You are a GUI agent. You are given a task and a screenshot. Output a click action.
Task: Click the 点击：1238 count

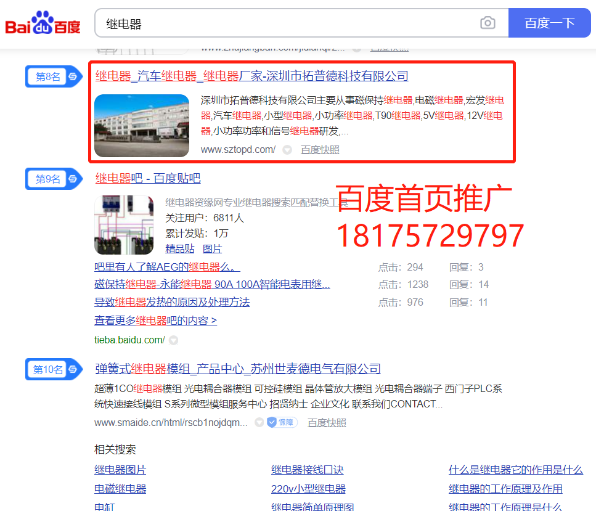click(x=403, y=284)
